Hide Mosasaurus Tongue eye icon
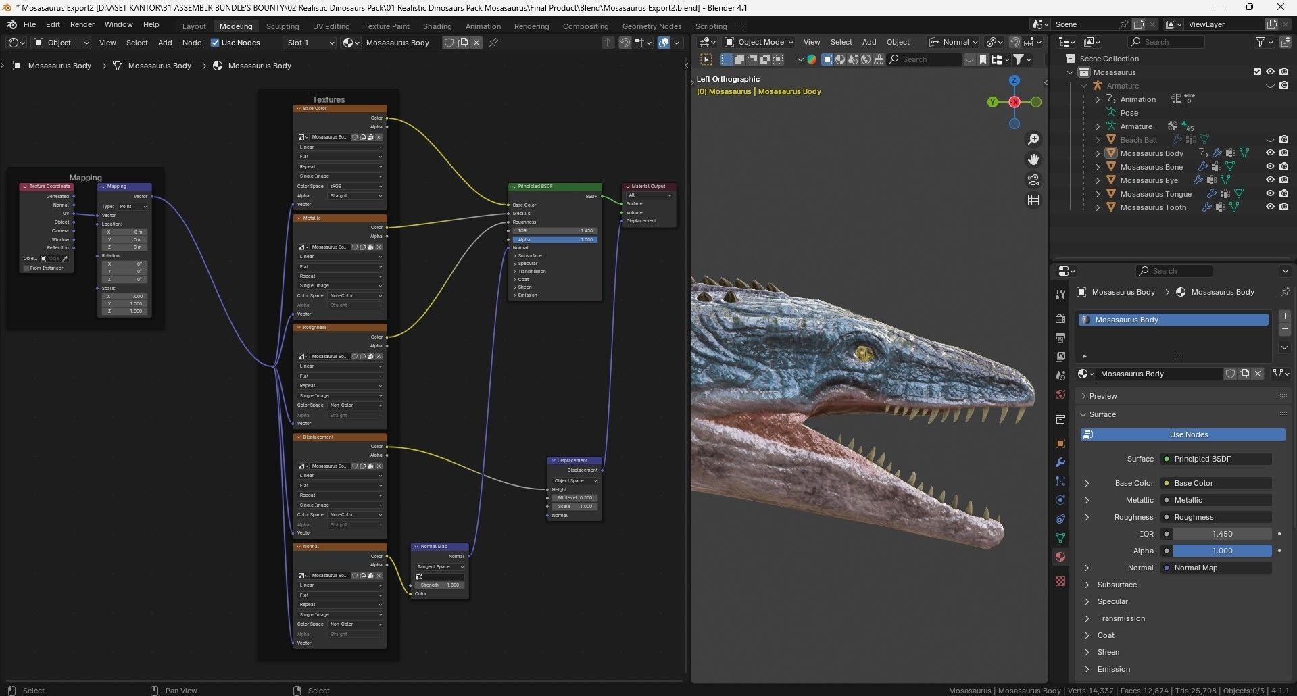The image size is (1297, 696). (1270, 194)
